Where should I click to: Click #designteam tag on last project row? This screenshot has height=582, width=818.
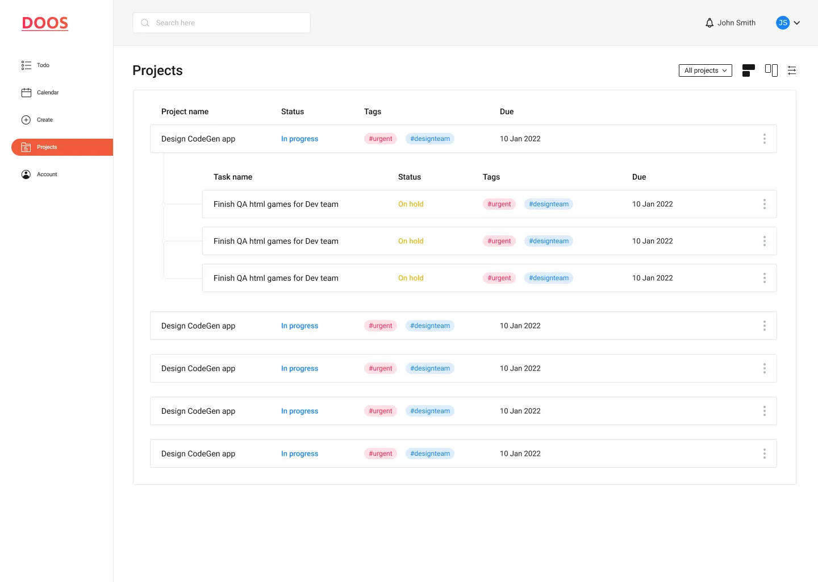(x=430, y=454)
